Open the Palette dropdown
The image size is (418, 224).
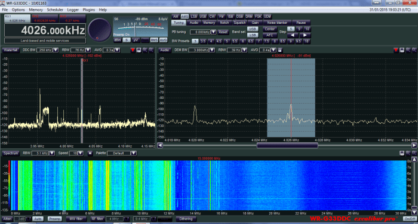(134, 153)
